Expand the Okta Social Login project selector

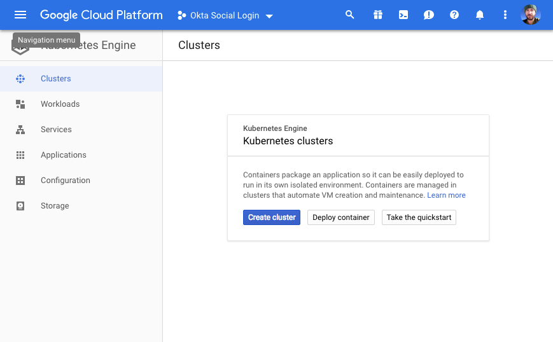pyautogui.click(x=225, y=15)
